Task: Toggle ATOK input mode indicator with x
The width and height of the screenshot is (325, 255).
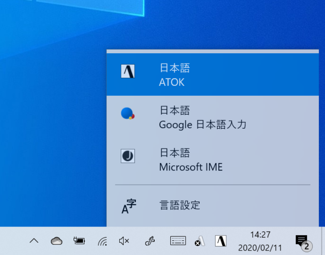Action: 199,241
